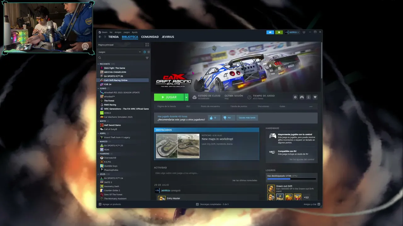This screenshot has height=226, width=403.
Task: Open the Amigos menu
Action: coord(118,32)
